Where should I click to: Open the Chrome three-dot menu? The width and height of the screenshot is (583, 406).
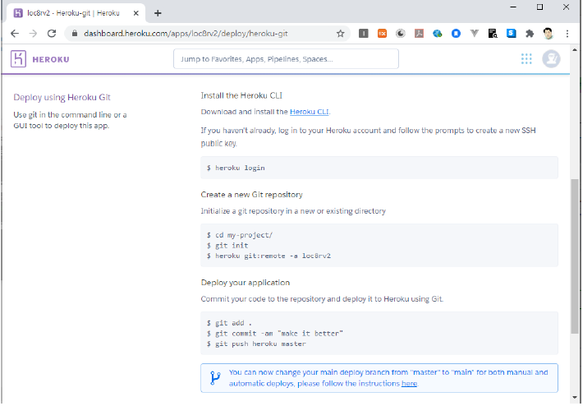coord(567,34)
